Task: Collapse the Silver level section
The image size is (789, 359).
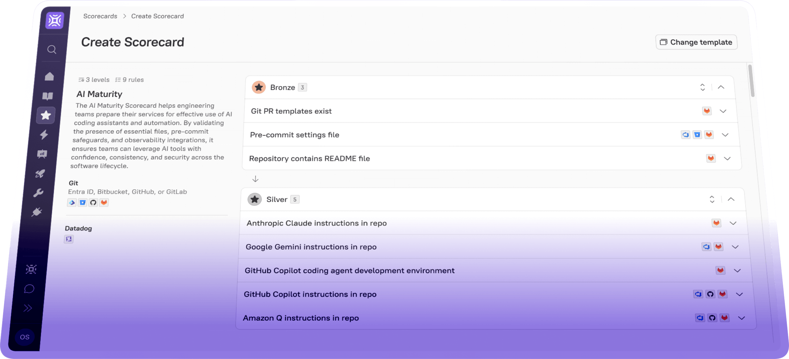Action: [731, 199]
